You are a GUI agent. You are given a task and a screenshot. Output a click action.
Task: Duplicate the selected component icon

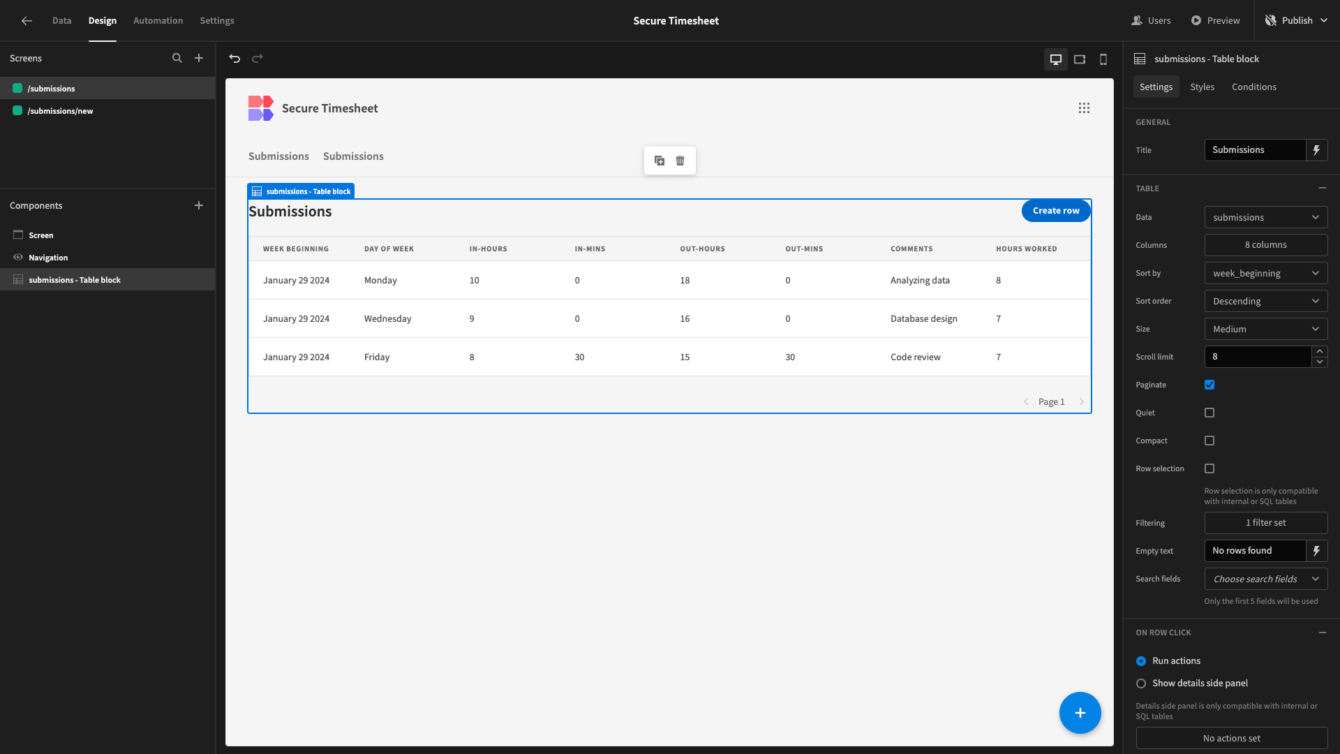point(660,161)
